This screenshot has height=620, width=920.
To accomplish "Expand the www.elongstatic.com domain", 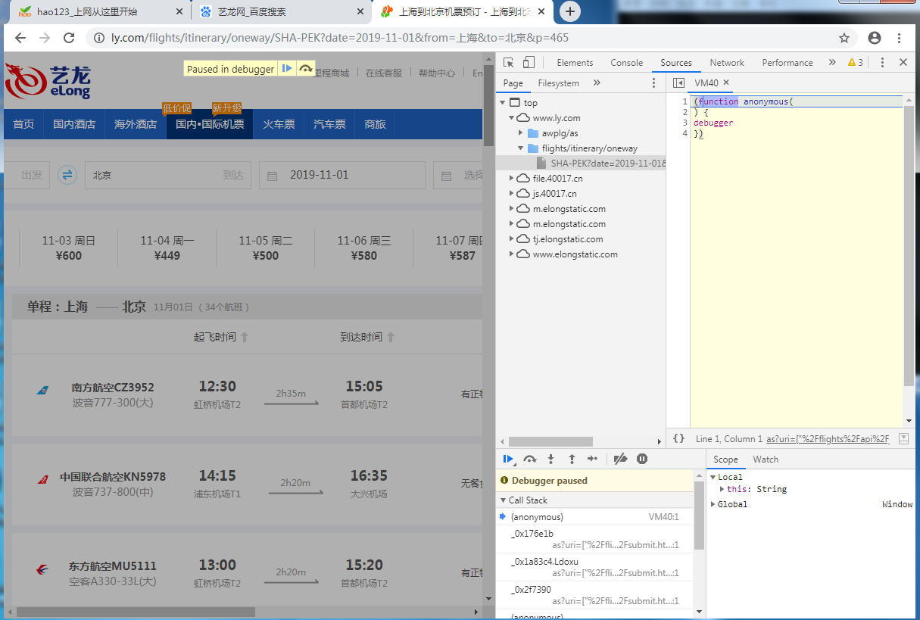I will pyautogui.click(x=511, y=254).
